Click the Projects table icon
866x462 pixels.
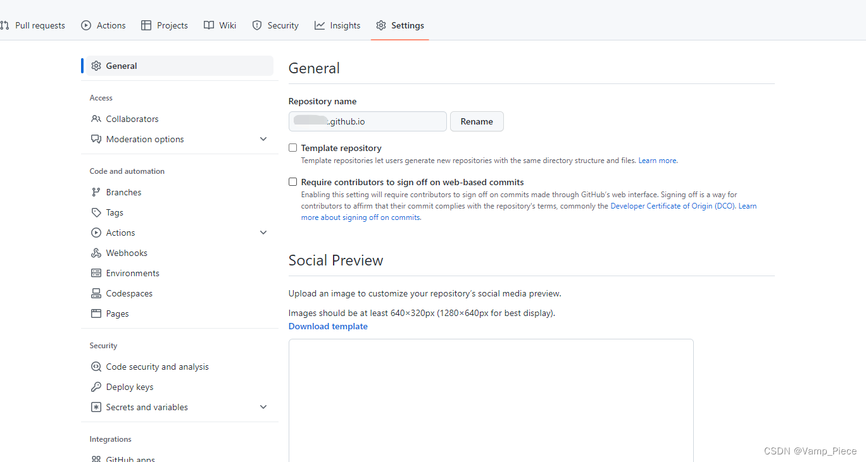coord(146,25)
